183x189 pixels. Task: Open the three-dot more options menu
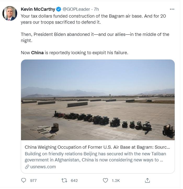[172, 9]
